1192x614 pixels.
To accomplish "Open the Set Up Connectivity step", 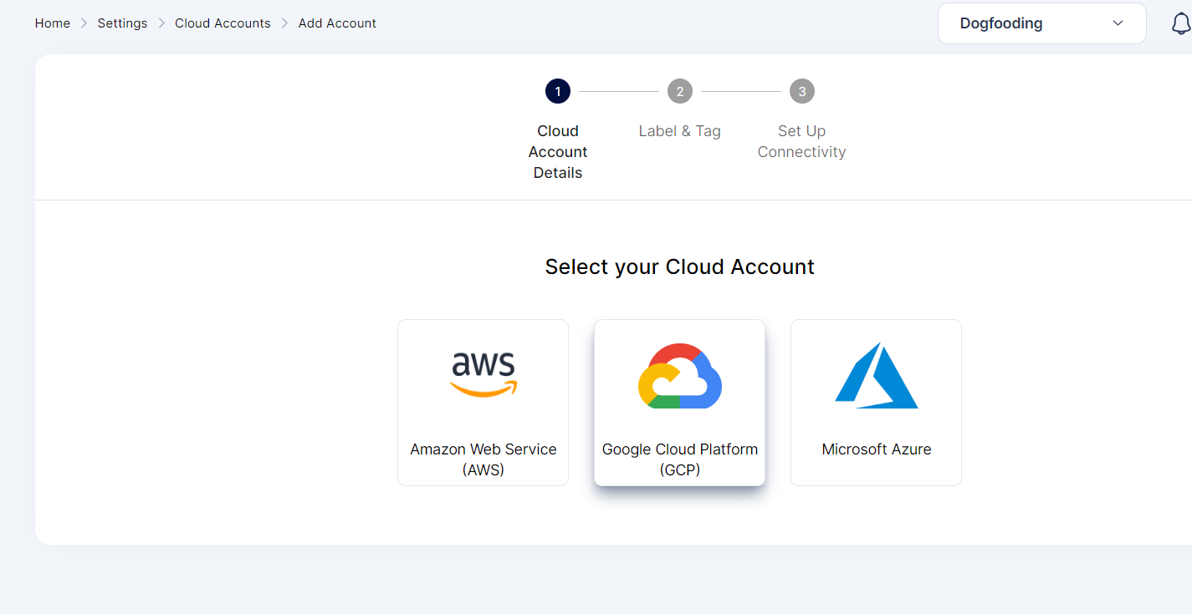I will [x=801, y=141].
